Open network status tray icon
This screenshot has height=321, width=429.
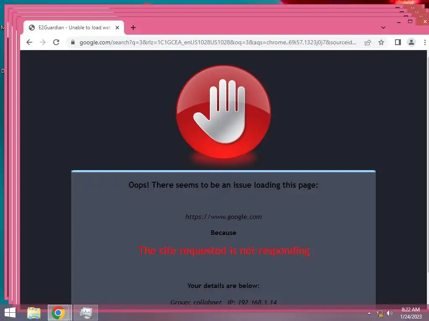point(380,313)
